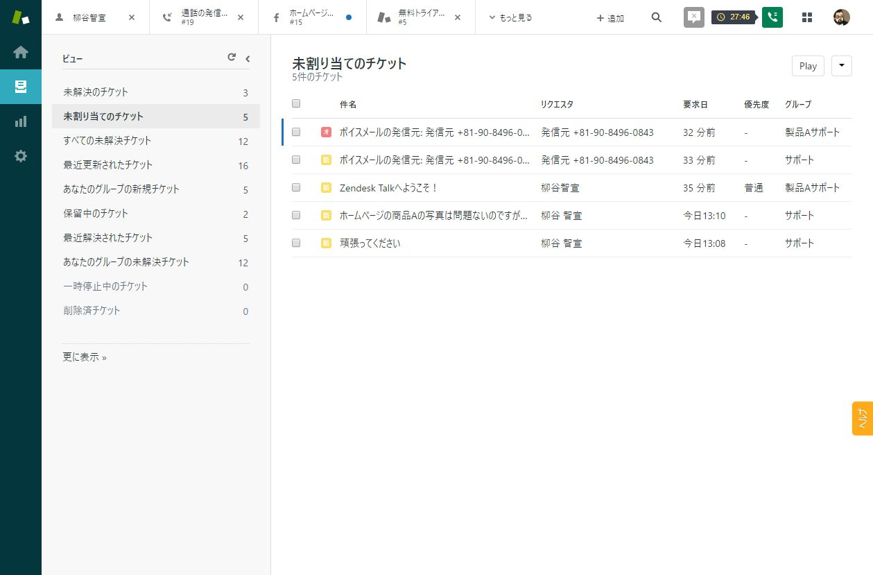Viewport: 873px width, 575px height.
Task: Tick the select-all tickets checkbox in header
Action: pos(296,104)
